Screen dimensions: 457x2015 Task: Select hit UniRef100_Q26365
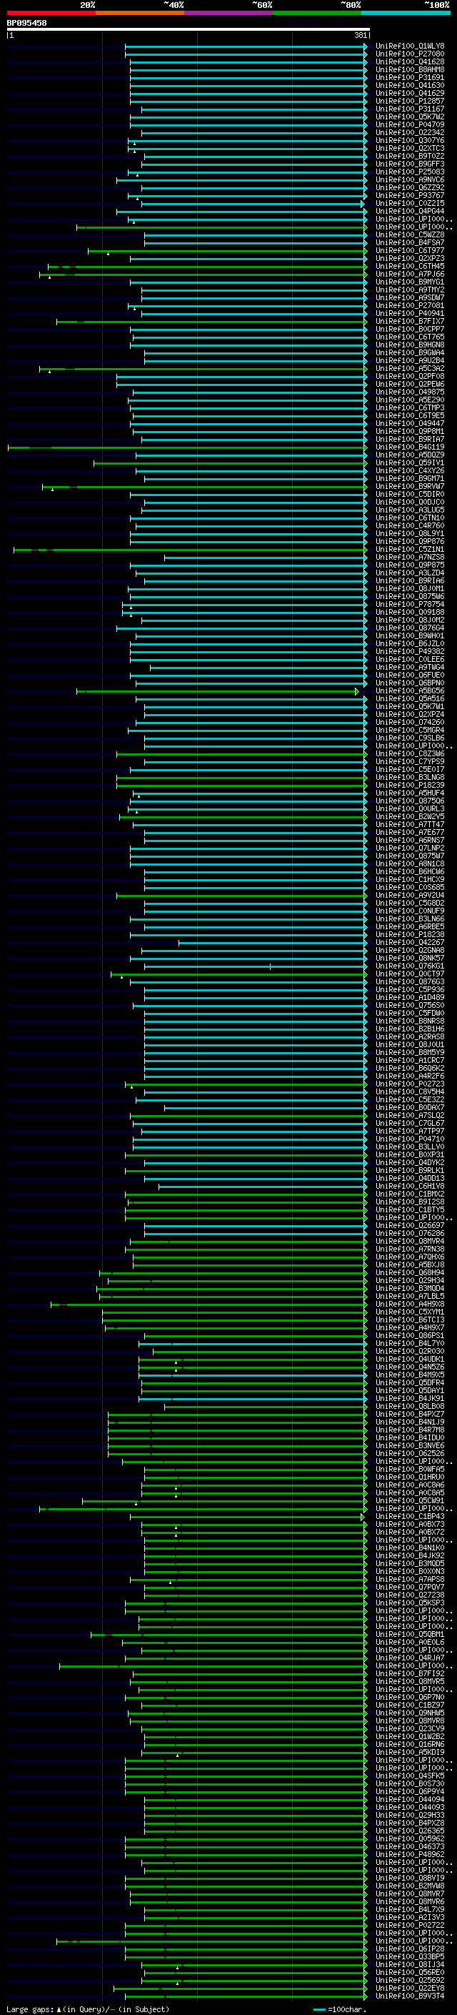tap(409, 1831)
